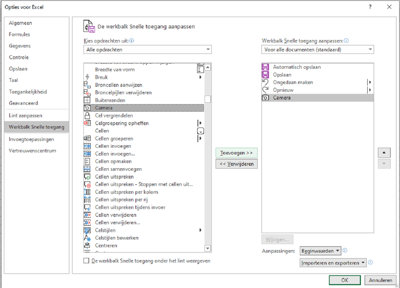Click the Ongedaan maken undo icon
This screenshot has width=400, height=288.
tap(266, 82)
